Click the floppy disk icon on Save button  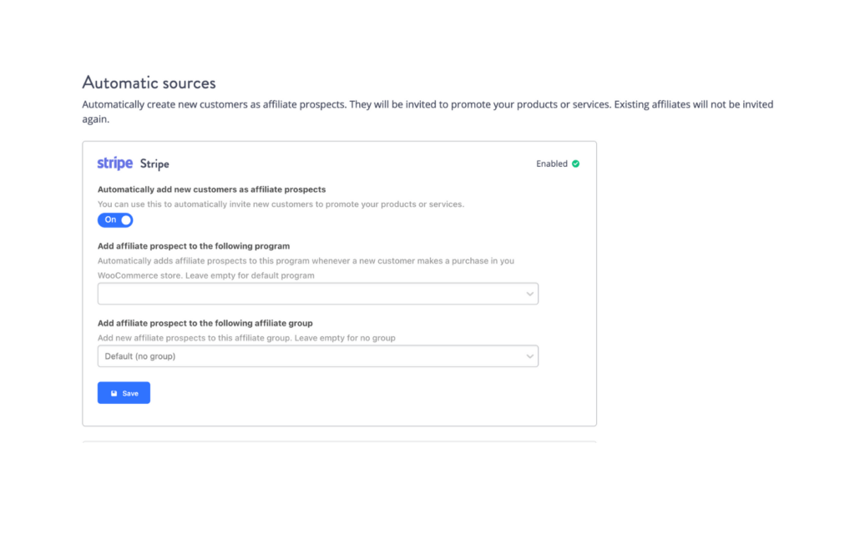[114, 392]
